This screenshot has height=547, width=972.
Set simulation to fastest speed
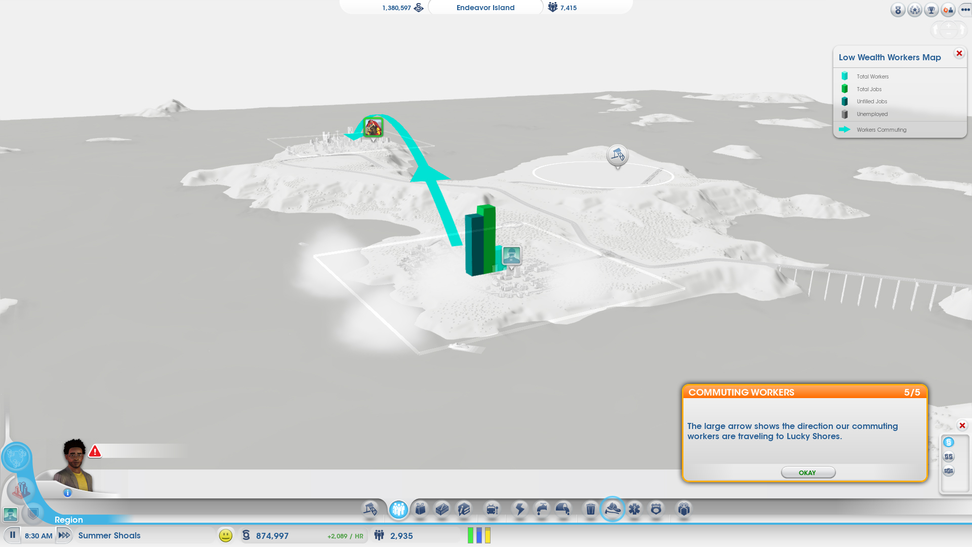pyautogui.click(x=64, y=535)
